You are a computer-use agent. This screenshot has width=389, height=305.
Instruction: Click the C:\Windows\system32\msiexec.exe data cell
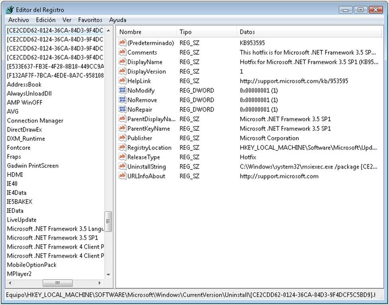pos(308,167)
